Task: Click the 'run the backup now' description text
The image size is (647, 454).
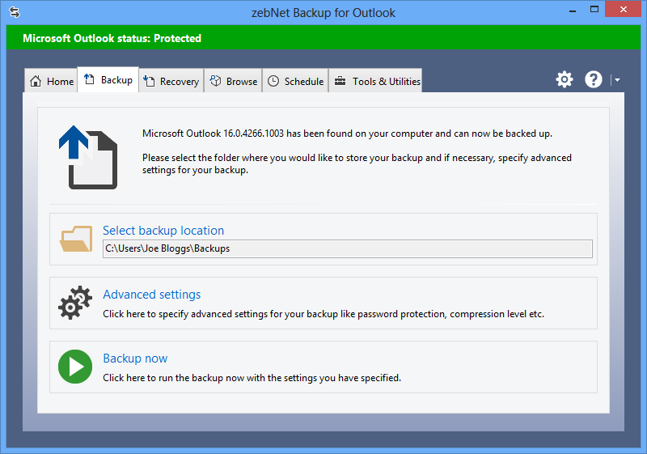Action: [x=252, y=378]
